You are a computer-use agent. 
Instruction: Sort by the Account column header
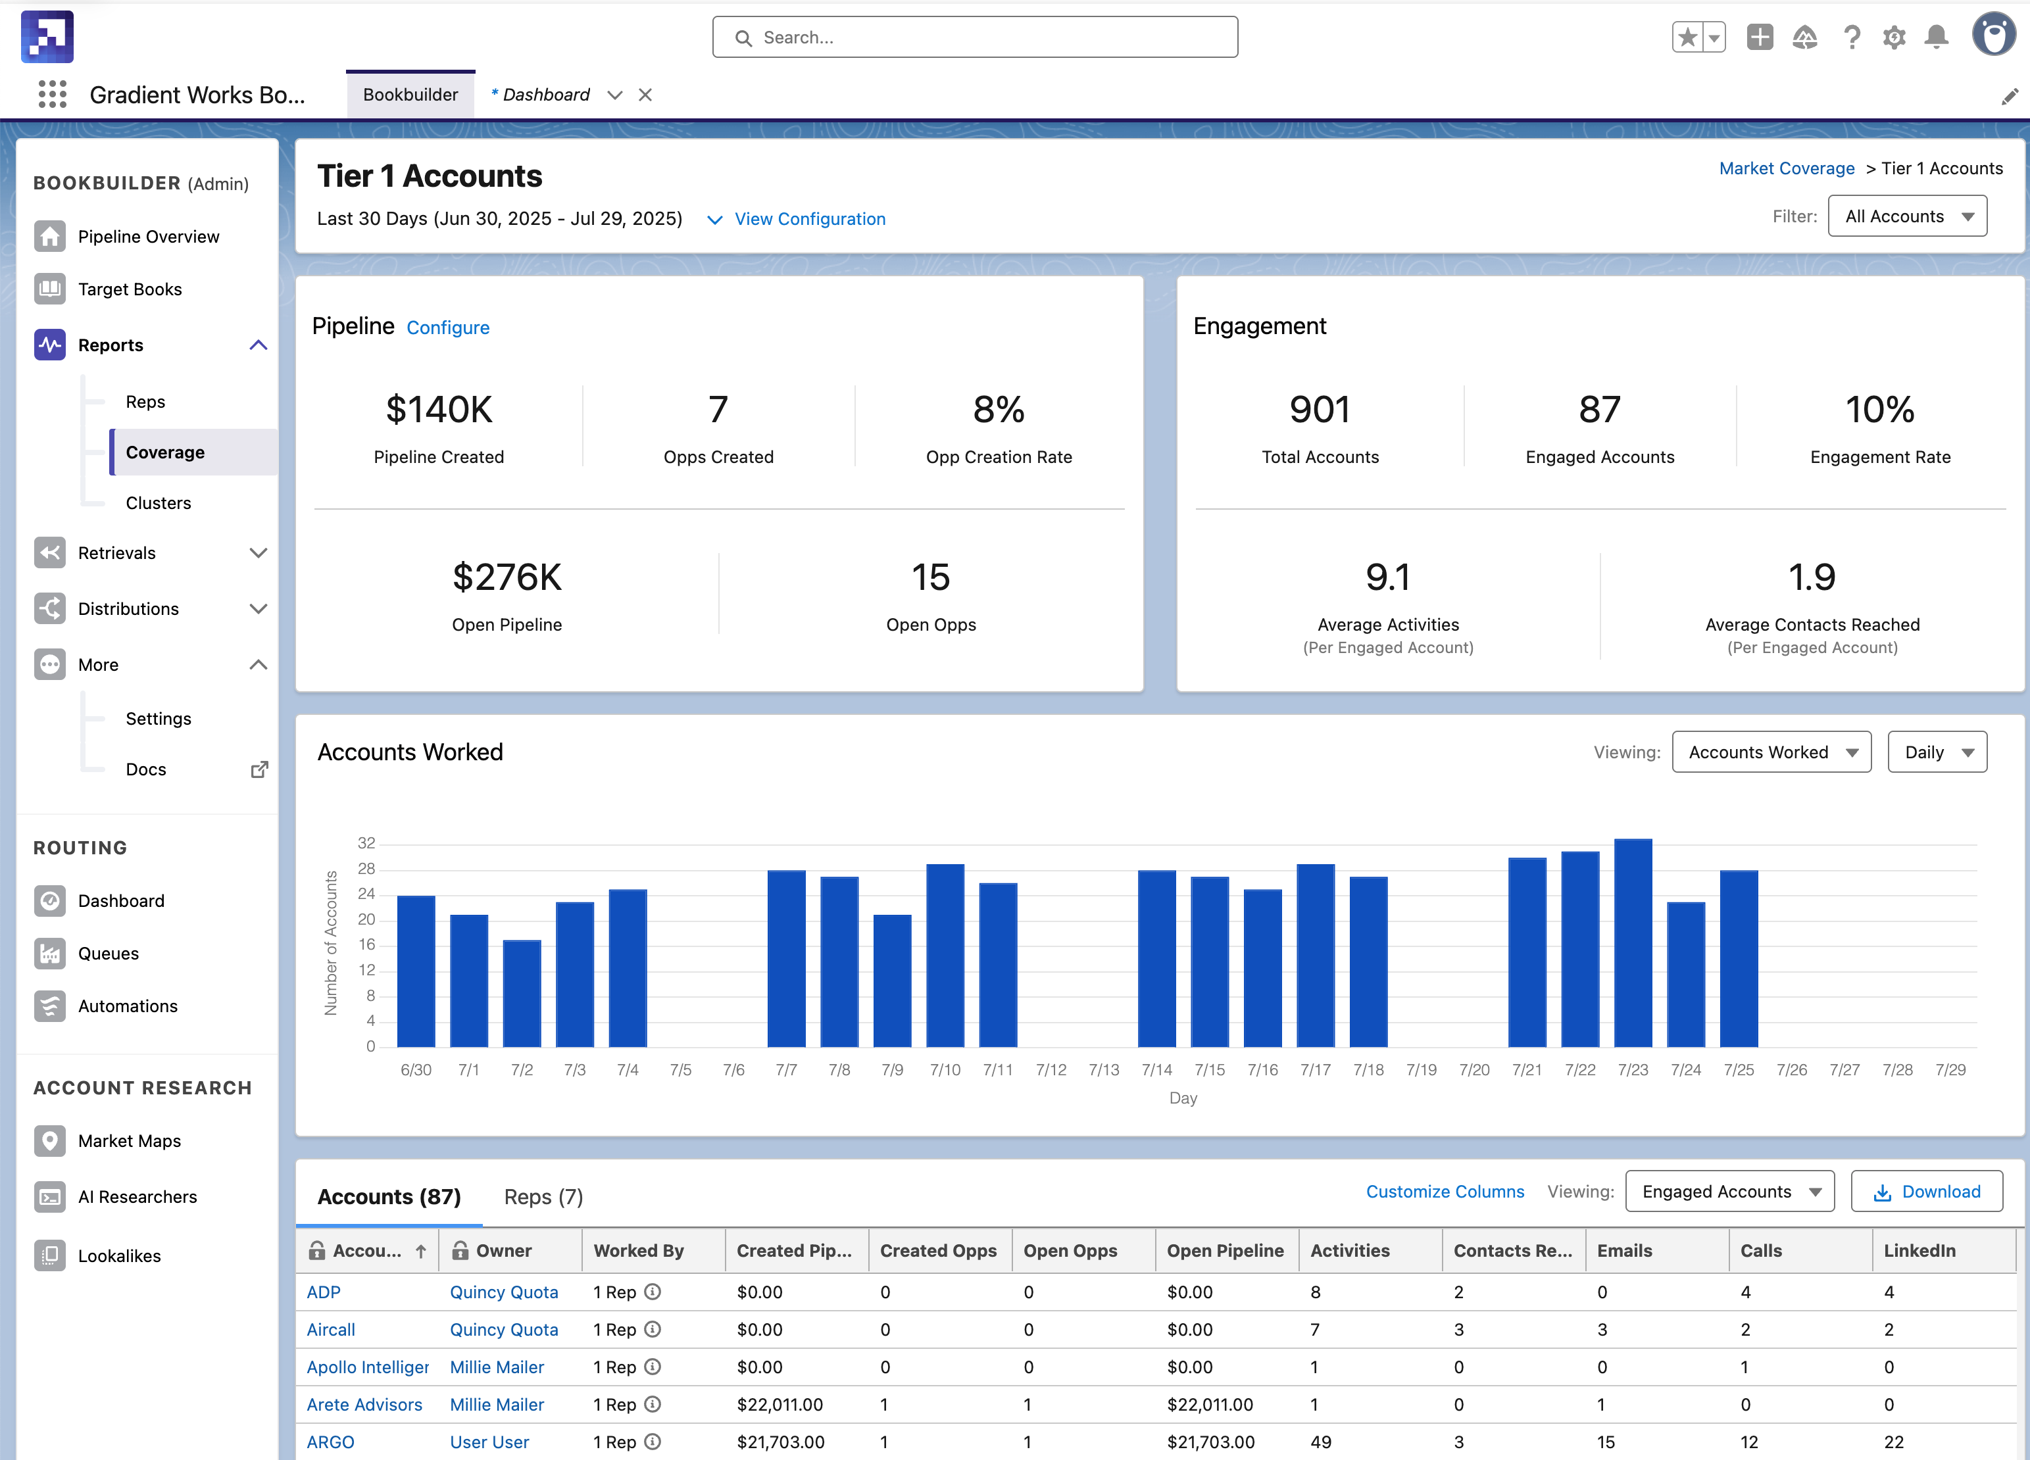(367, 1251)
